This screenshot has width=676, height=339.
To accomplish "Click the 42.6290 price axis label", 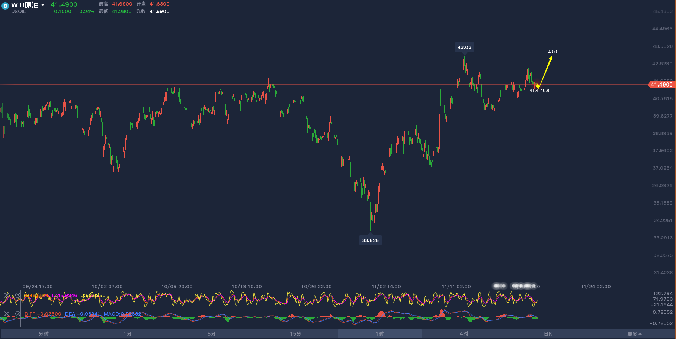I will [x=662, y=64].
